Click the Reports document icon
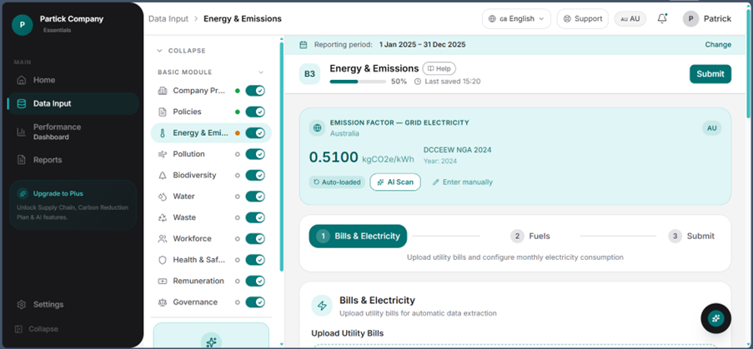This screenshot has height=349, width=753. point(21,160)
